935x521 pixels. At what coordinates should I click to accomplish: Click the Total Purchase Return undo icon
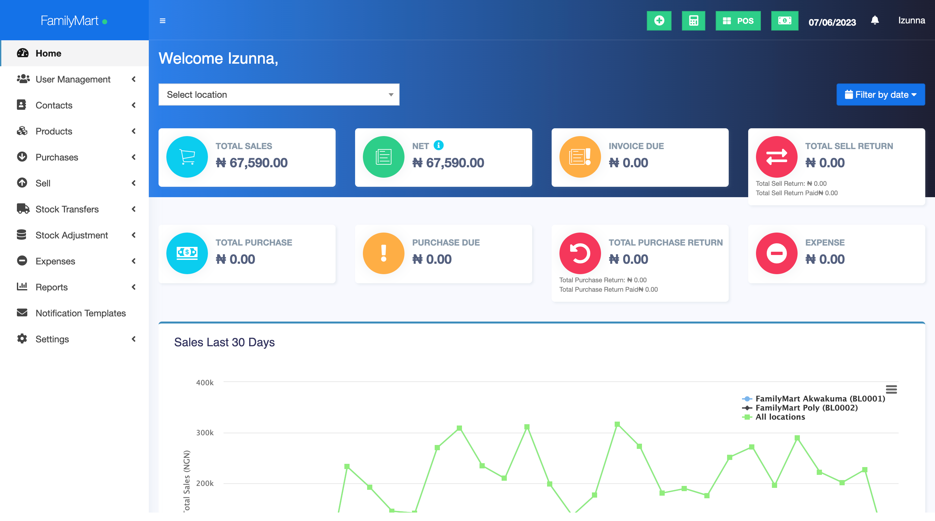[580, 254]
